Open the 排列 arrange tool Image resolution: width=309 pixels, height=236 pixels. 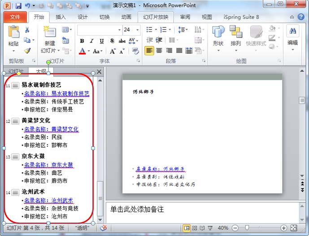(x=235, y=36)
